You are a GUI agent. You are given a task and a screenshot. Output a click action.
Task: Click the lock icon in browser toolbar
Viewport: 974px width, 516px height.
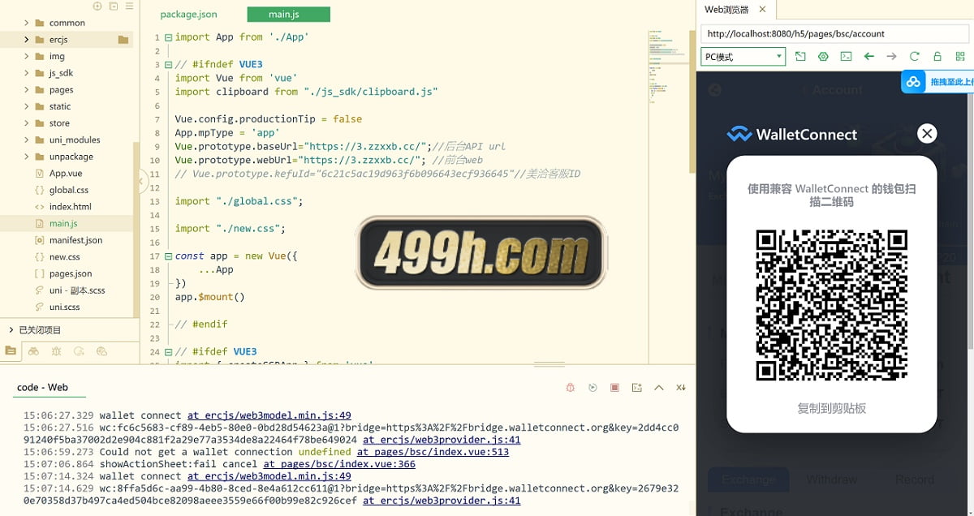[937, 57]
